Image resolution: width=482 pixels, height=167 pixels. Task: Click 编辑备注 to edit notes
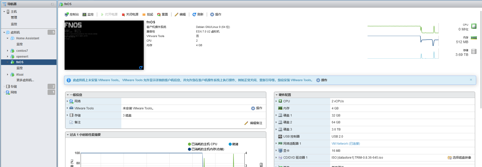(253, 123)
